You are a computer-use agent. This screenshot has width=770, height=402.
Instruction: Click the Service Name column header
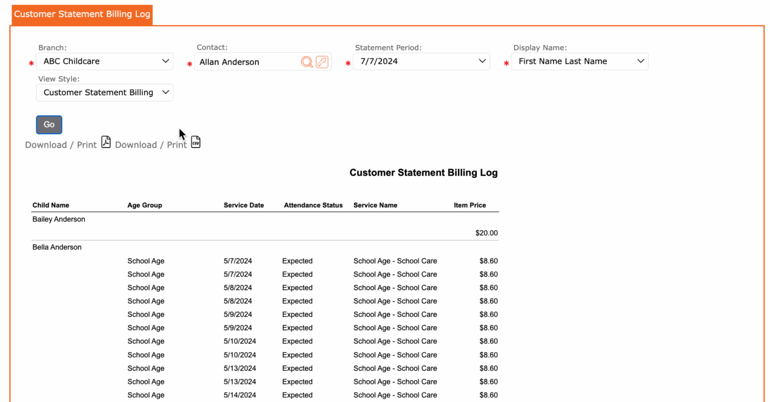pos(375,205)
